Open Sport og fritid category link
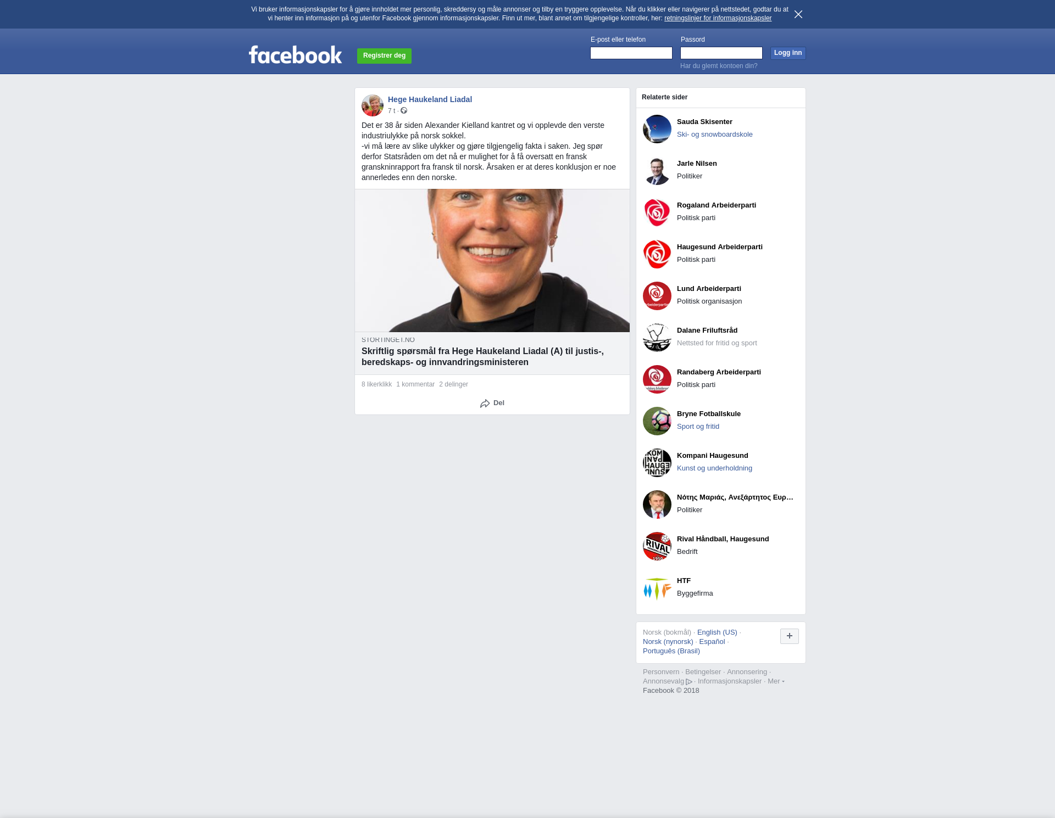The width and height of the screenshot is (1055, 818). pos(698,427)
